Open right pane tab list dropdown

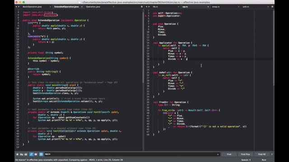point(272,7)
